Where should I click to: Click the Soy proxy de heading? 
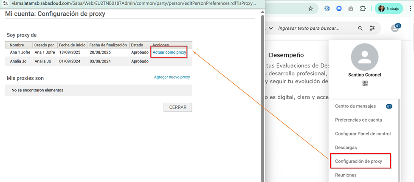point(22,35)
